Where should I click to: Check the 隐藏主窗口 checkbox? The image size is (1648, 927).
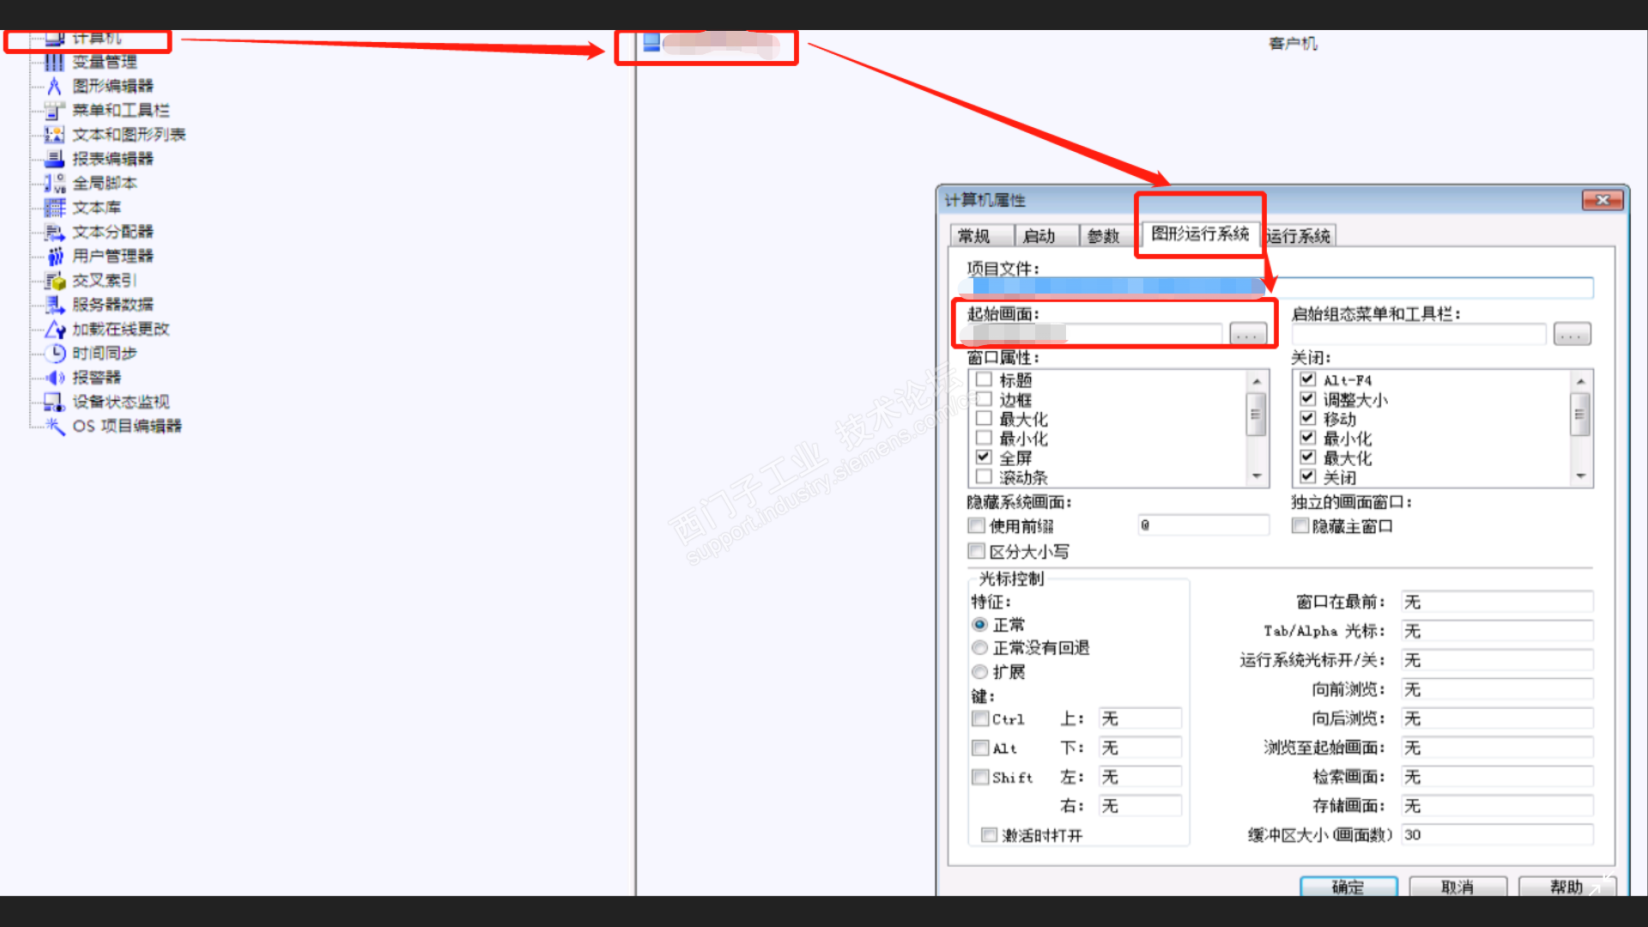click(1300, 526)
